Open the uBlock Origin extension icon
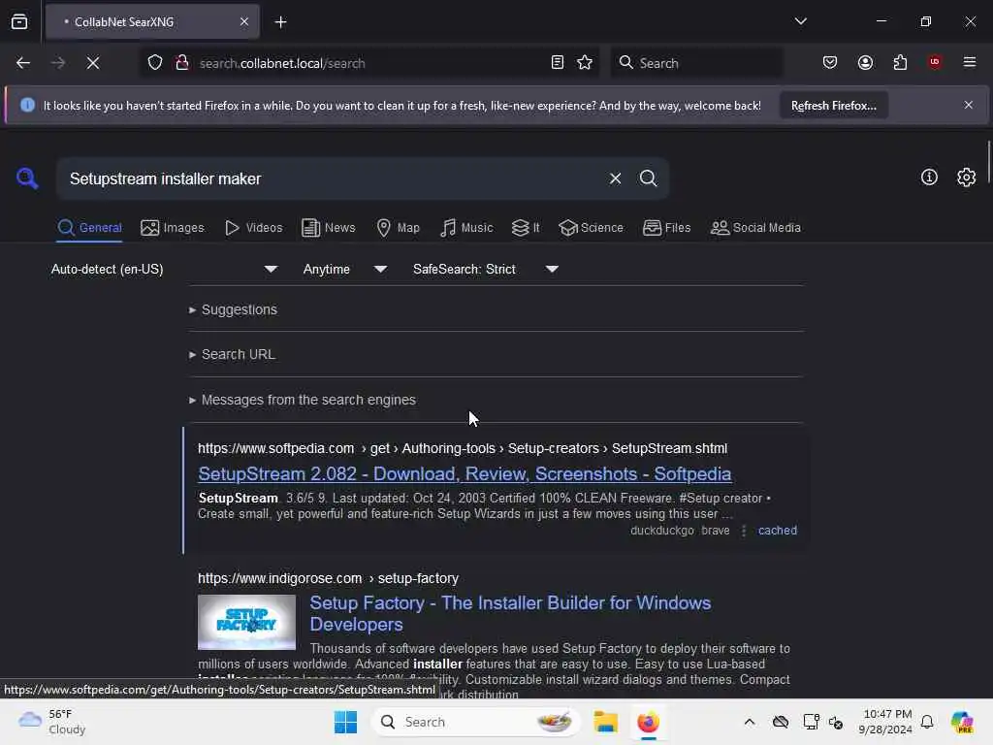Image resolution: width=993 pixels, height=745 pixels. 935,62
